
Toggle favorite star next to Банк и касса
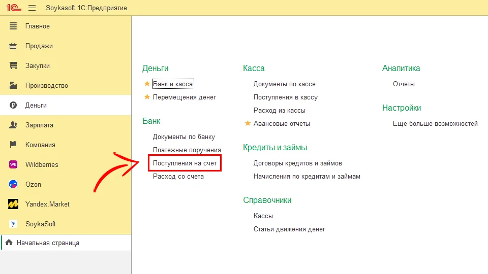click(x=147, y=84)
